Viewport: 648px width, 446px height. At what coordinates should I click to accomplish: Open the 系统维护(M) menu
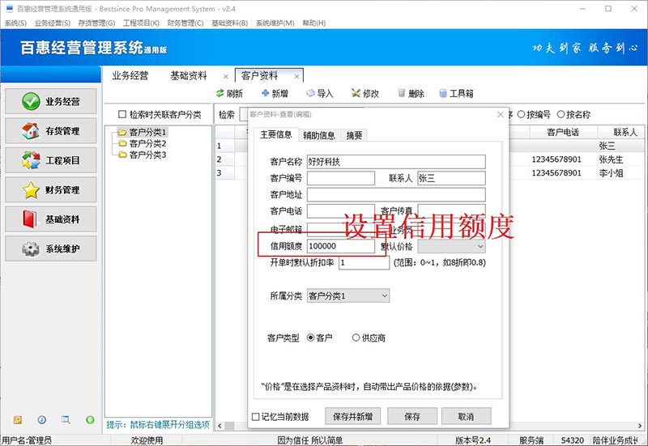tap(275, 23)
